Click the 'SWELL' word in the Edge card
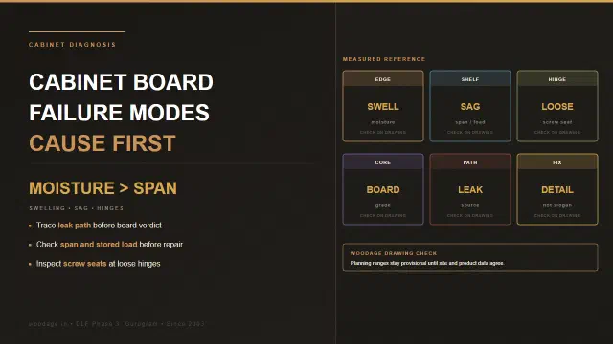Image resolution: width=613 pixels, height=344 pixels. (383, 106)
